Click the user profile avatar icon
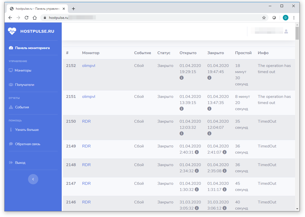305x217 pixels. [286, 31]
